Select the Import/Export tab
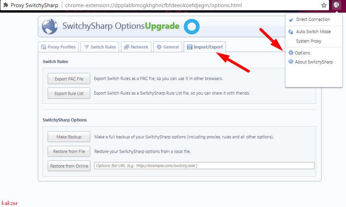 tap(205, 47)
